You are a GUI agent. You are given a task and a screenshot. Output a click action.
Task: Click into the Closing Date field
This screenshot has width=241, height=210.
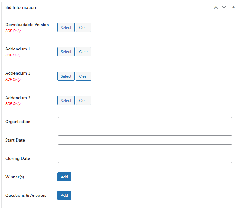pos(145,158)
